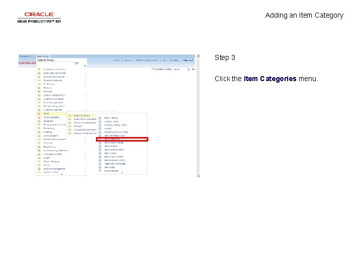Image resolution: width=362 pixels, height=272 pixels.
Task: Open the Review Item Information submenu
Action: (85, 123)
